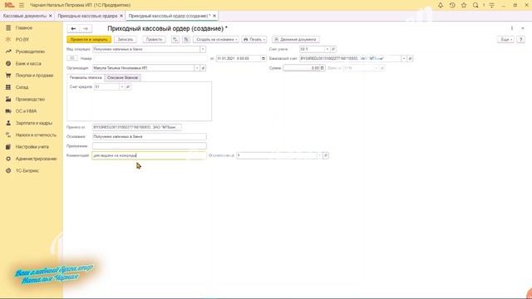Open calculator icon in the Сумма field
Viewport: 532px width, 299px height.
[323, 68]
